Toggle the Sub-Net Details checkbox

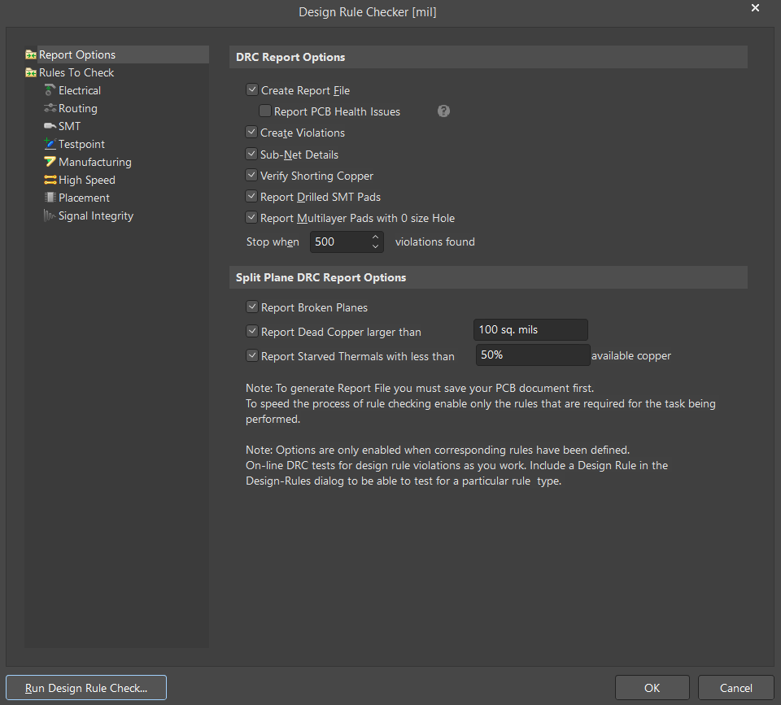(251, 154)
